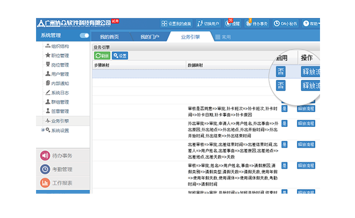Click the blue 设置 gear button
Image resolution: width=355 pixels, height=218 pixels.
coord(120,56)
